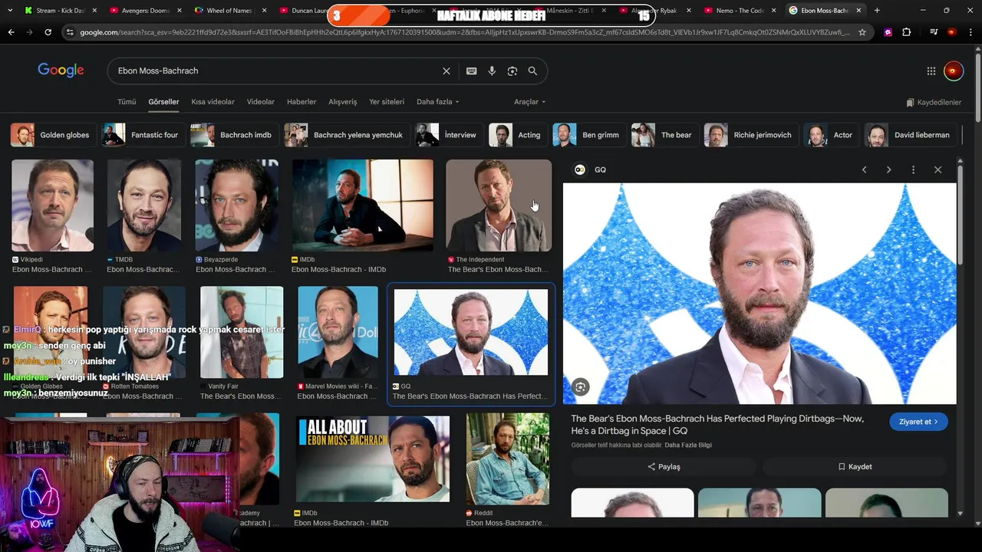Share the image with Paylaş button
The image size is (982, 552).
pos(664,466)
